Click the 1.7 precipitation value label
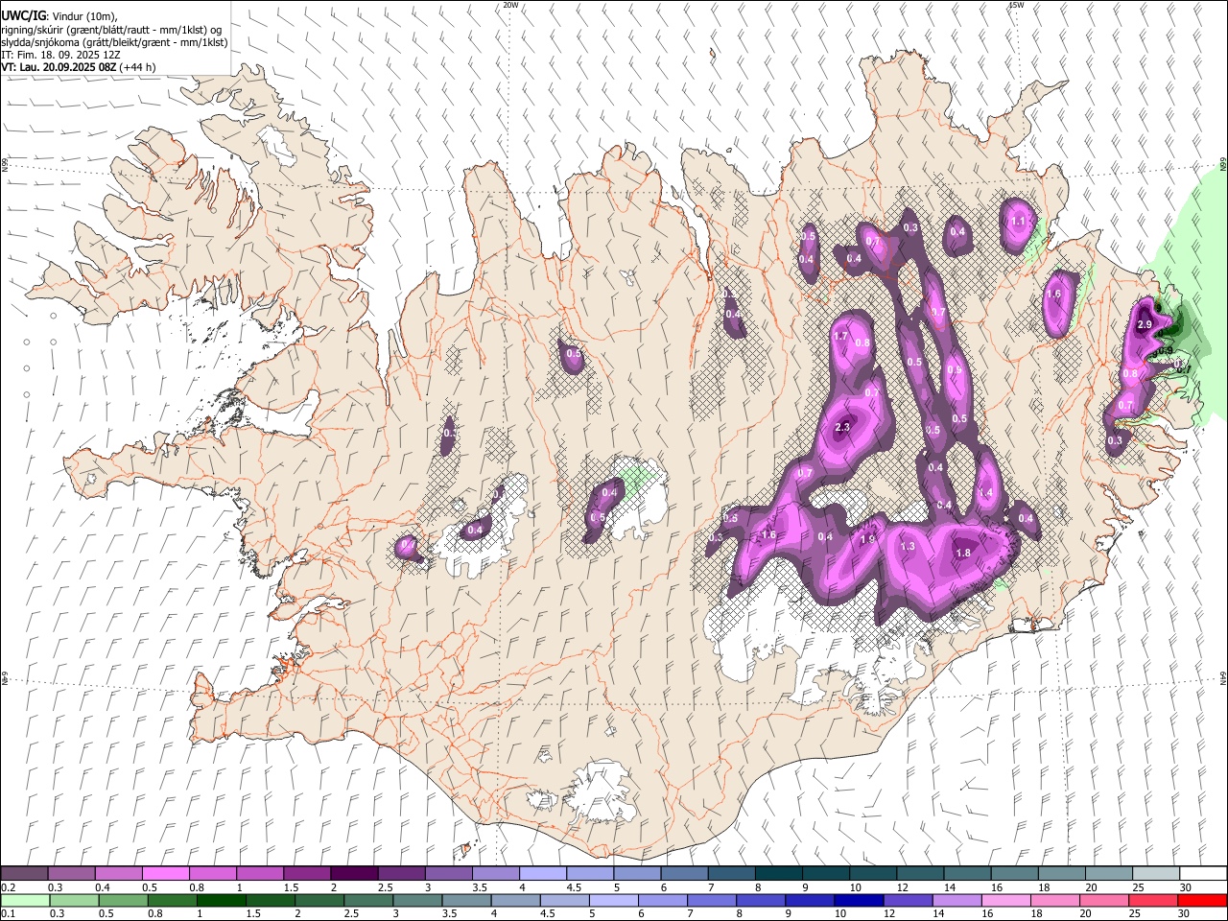 840,336
